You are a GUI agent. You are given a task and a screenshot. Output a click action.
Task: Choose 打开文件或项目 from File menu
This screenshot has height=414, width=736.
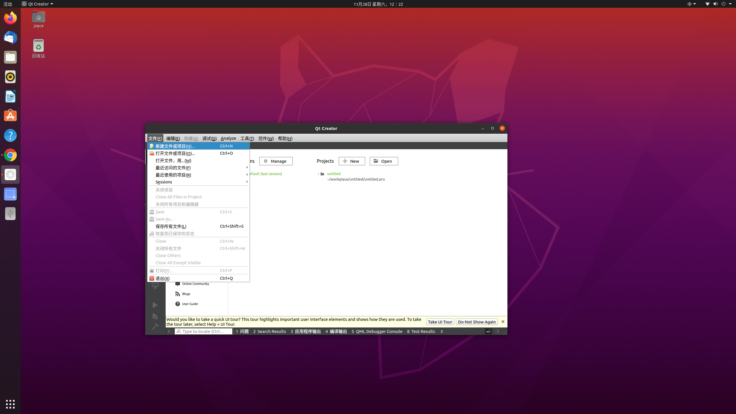coord(198,153)
